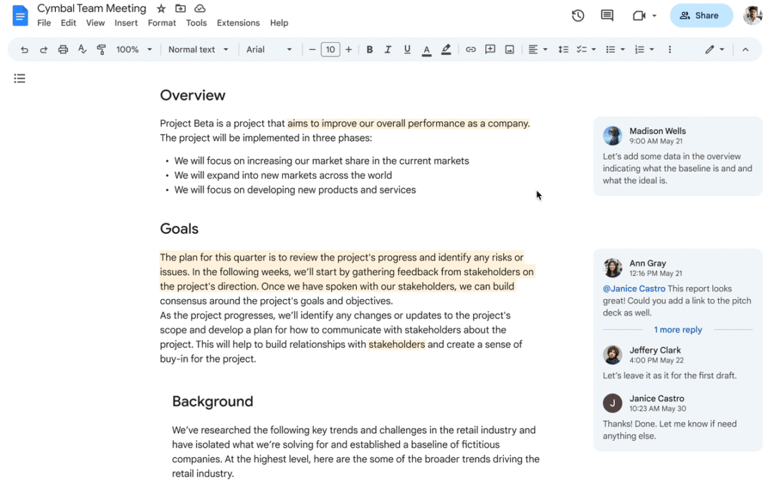
Task: Click the insert image icon
Action: point(510,49)
